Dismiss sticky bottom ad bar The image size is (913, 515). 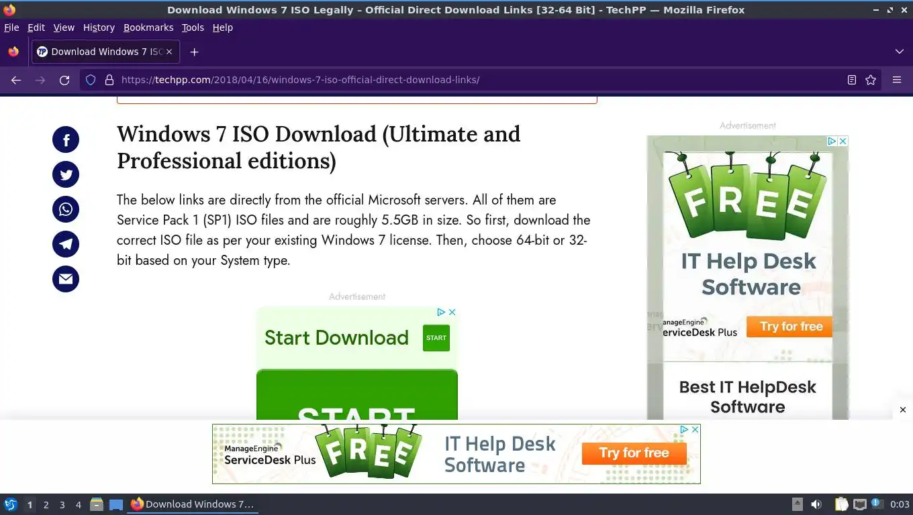tap(903, 410)
